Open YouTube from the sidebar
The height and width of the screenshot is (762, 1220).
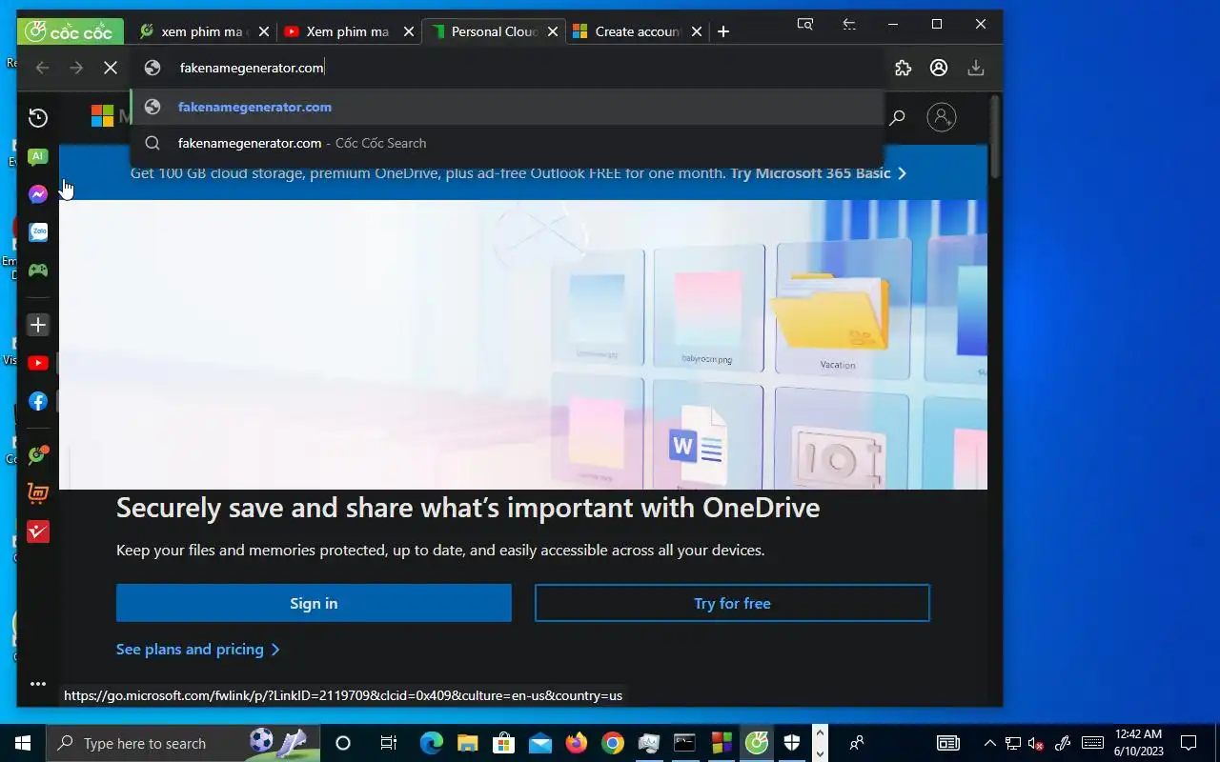(38, 363)
